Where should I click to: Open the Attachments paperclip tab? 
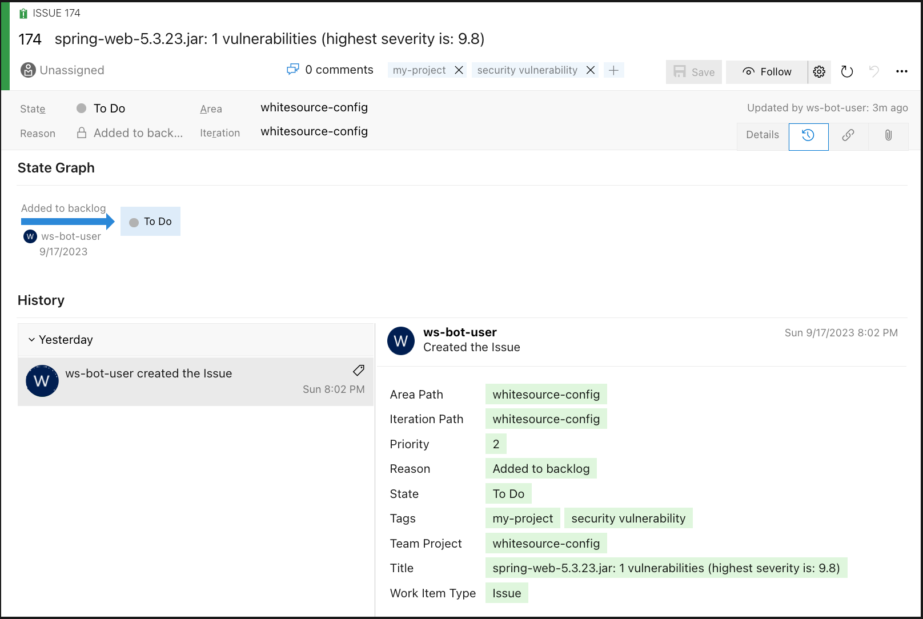click(888, 136)
